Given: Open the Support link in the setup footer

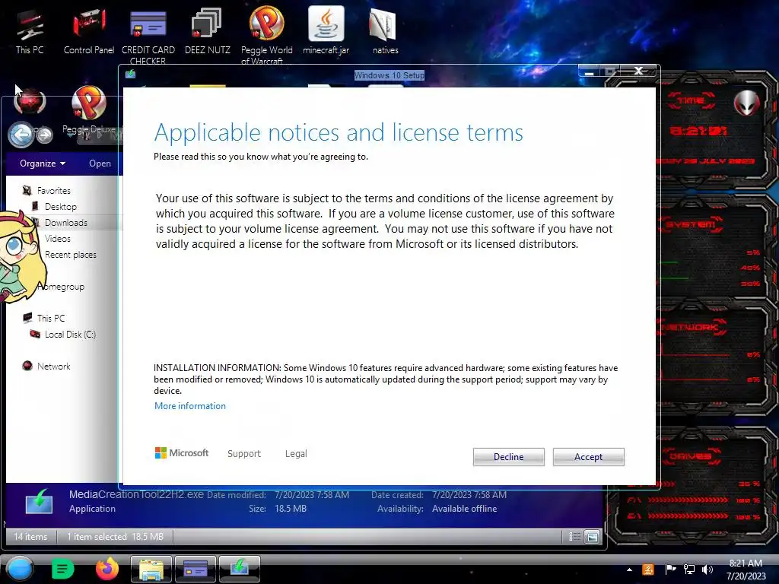Looking at the screenshot, I should (244, 453).
